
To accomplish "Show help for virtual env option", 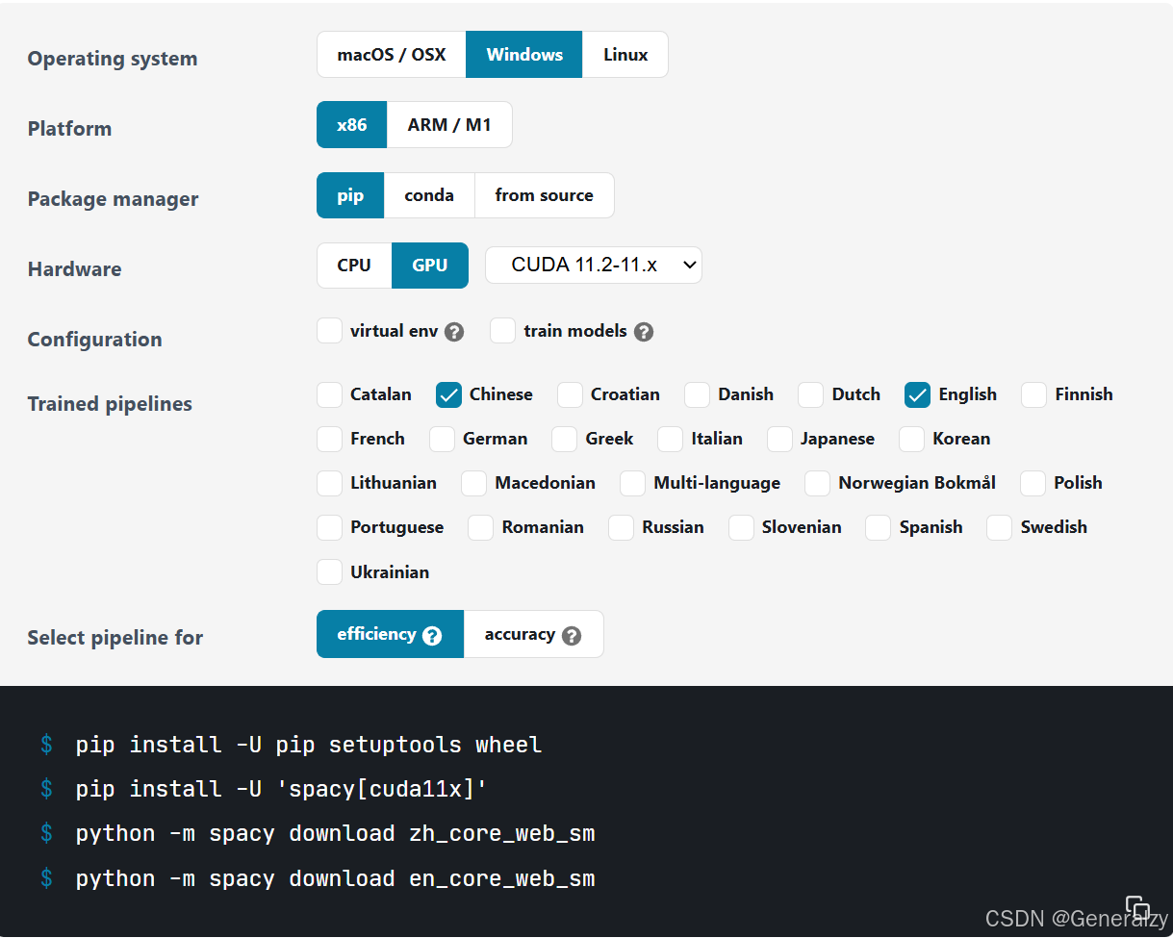I will click(x=455, y=332).
